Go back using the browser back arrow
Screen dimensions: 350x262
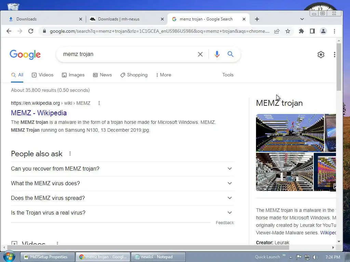click(9, 31)
